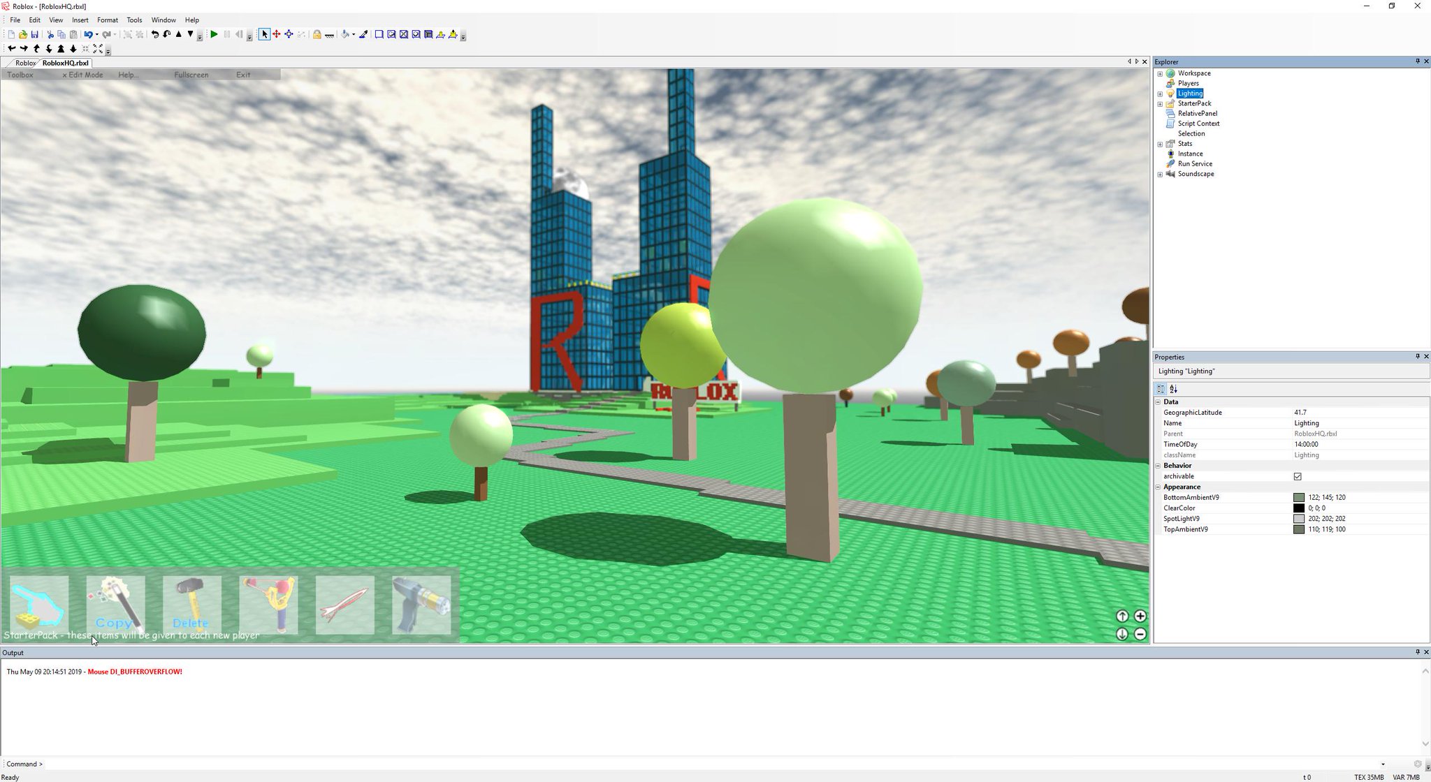Image resolution: width=1431 pixels, height=782 pixels.
Task: Select the hammer Delete tool in StarterPack
Action: 191,605
